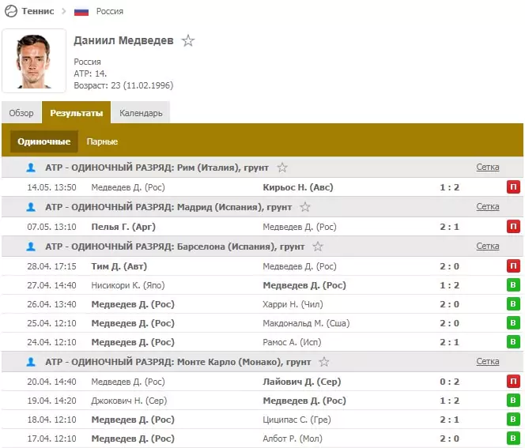Image resolution: width=525 pixels, height=448 pixels.
Task: Open Сетка link for Барселона tournament
Action: tap(488, 246)
